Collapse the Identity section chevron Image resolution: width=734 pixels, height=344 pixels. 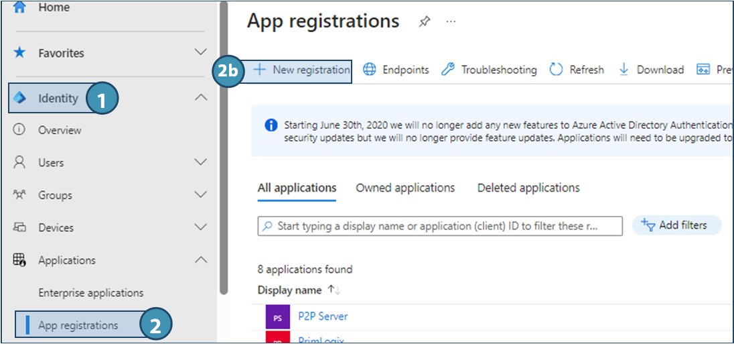pos(200,98)
